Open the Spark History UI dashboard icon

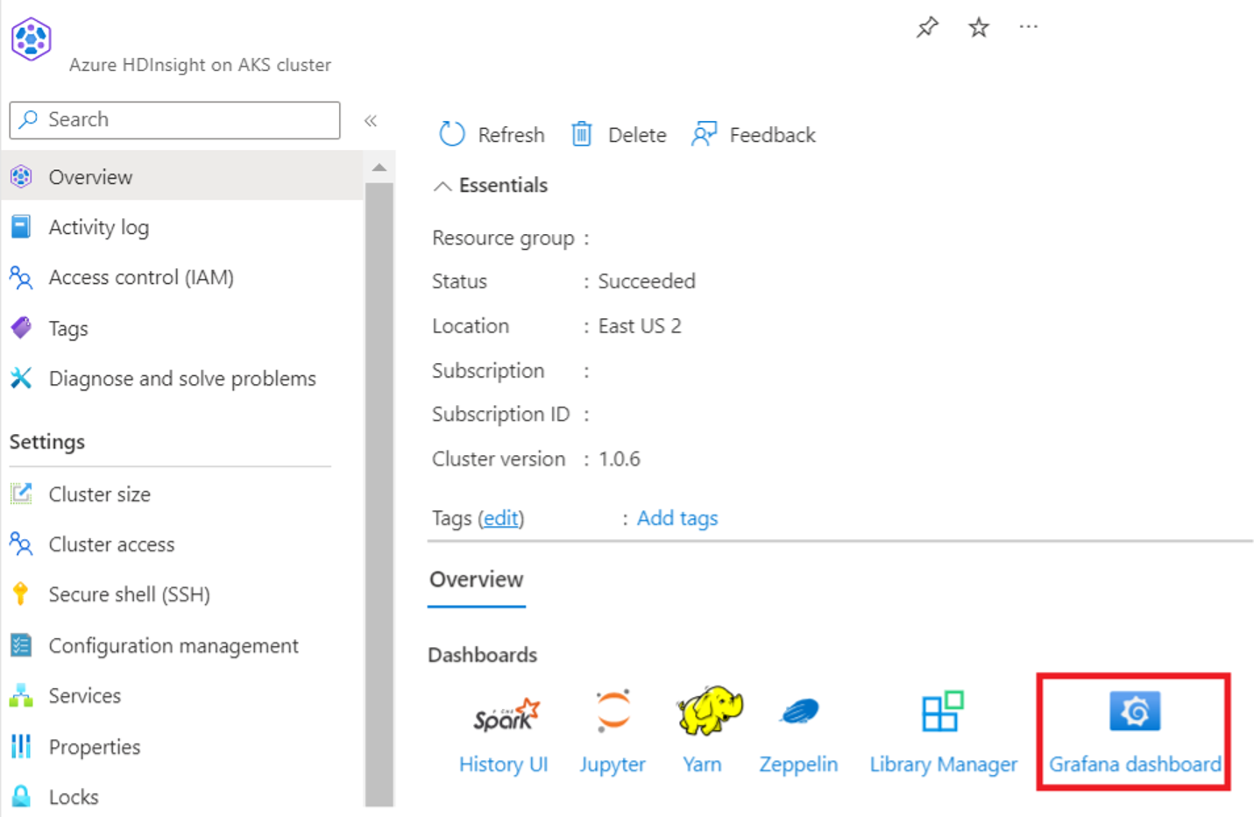click(x=507, y=714)
